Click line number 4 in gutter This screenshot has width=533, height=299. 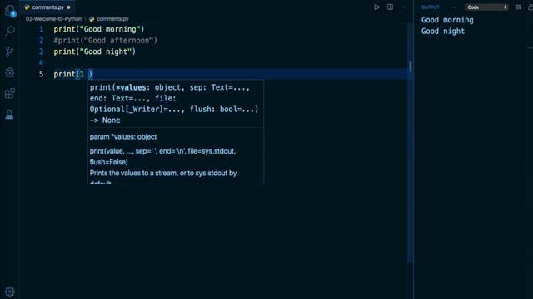[41, 63]
